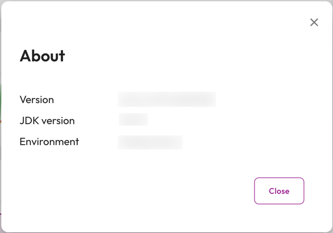Click the Environment row's blurred text

150,141
